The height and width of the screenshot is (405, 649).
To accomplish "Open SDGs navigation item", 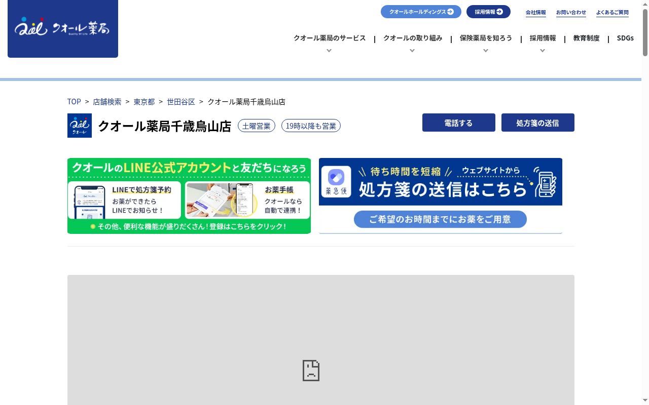I will [x=625, y=38].
